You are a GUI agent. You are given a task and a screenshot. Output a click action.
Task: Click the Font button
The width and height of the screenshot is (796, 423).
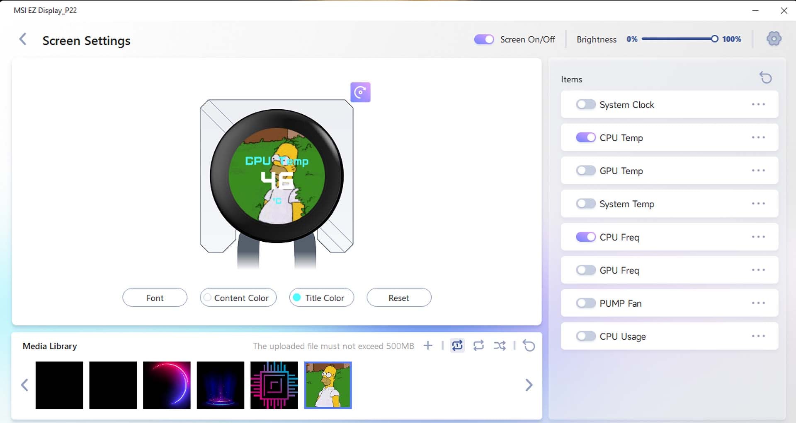click(155, 298)
